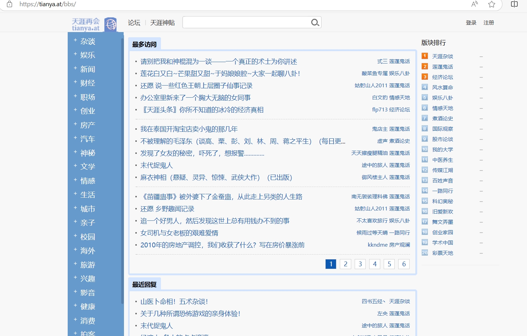Viewport: 527px width, 336px height.
Task: Go to page 2 of 最多访问
Action: tap(345, 264)
